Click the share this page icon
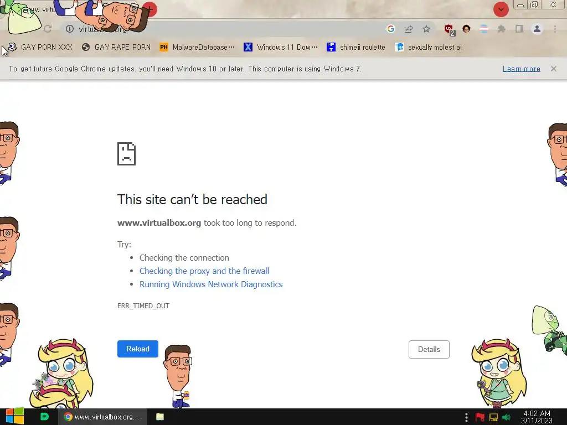This screenshot has width=567, height=425. 409,29
